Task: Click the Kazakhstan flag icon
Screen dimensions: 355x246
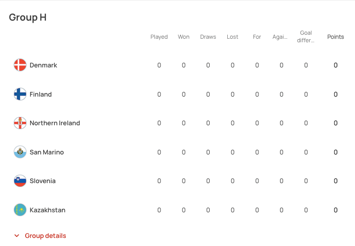Action: (x=20, y=210)
